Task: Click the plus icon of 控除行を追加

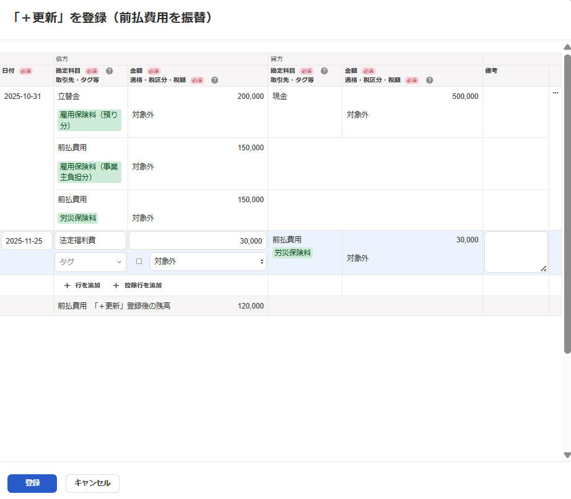Action: click(116, 286)
